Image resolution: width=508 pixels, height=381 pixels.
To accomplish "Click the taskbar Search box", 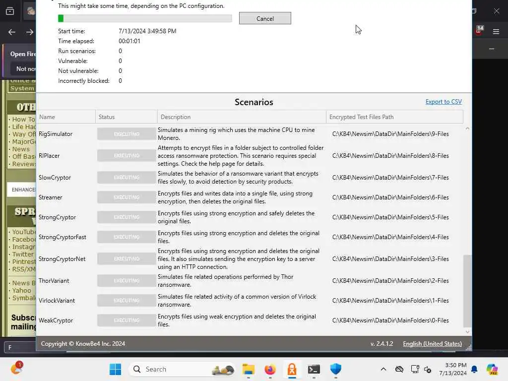I will pyautogui.click(x=182, y=369).
